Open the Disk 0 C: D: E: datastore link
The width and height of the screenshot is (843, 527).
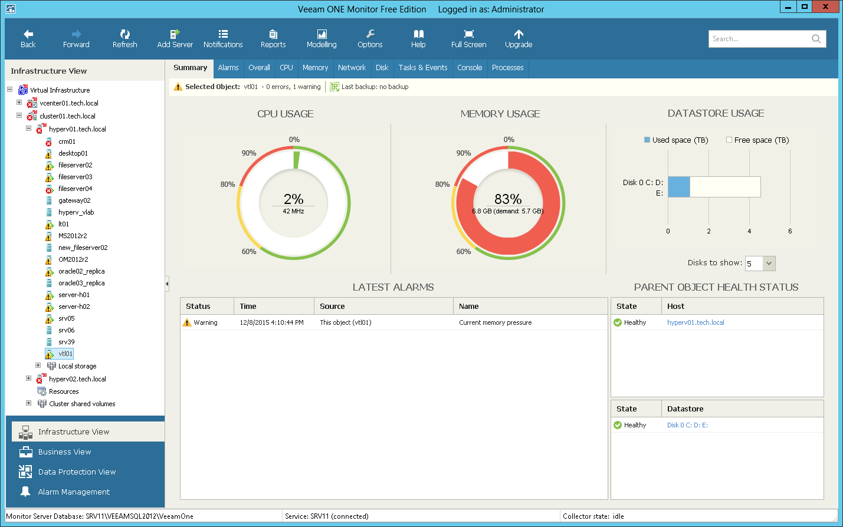pyautogui.click(x=687, y=425)
